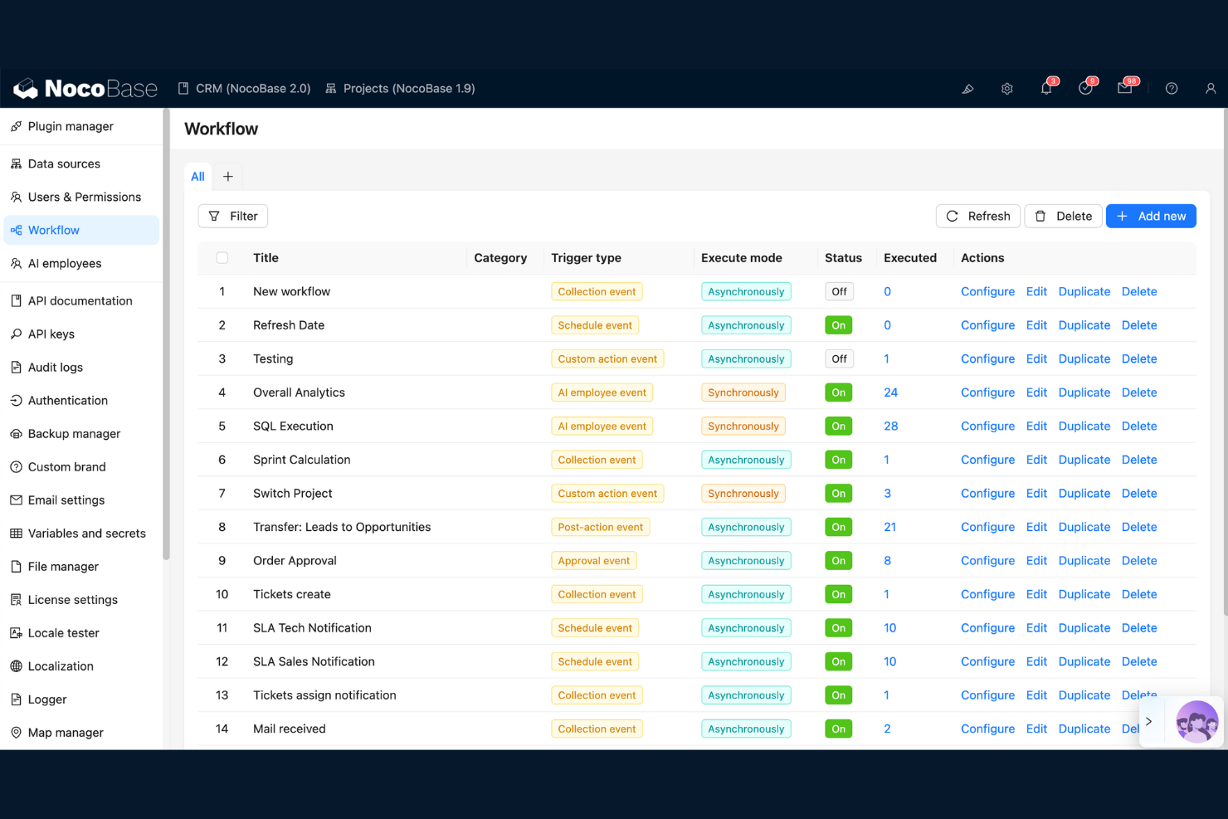The width and height of the screenshot is (1228, 819).
Task: Open the messages inbox showing 98
Action: tap(1125, 88)
